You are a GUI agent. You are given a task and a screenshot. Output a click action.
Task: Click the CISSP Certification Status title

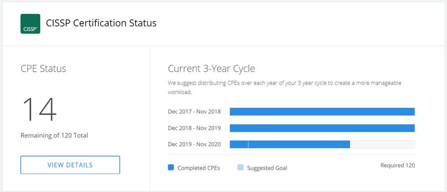101,23
